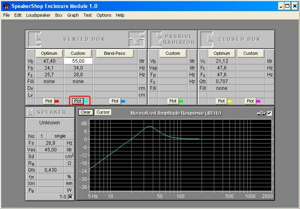The height and width of the screenshot is (209, 300).
Task: Open the Options menu
Action: (104, 15)
